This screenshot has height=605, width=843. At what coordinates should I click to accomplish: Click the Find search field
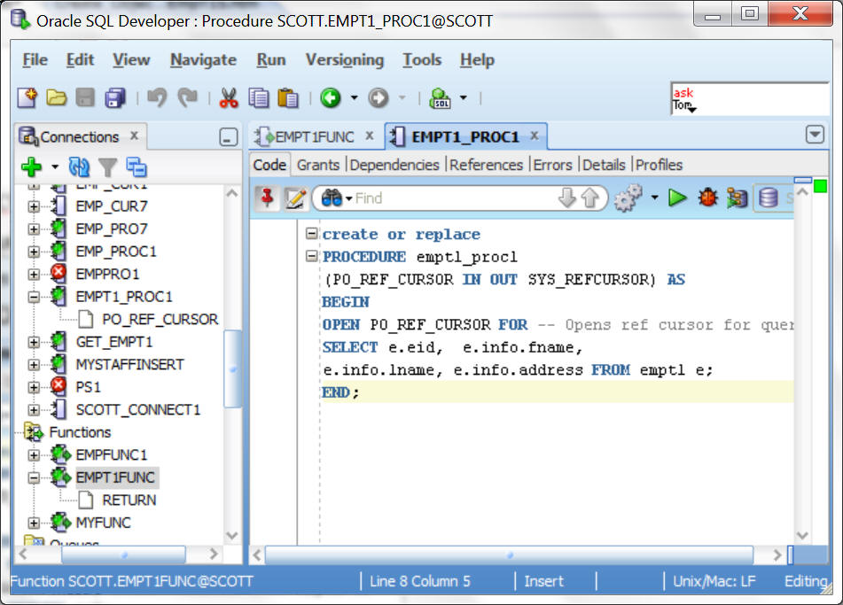coord(454,198)
